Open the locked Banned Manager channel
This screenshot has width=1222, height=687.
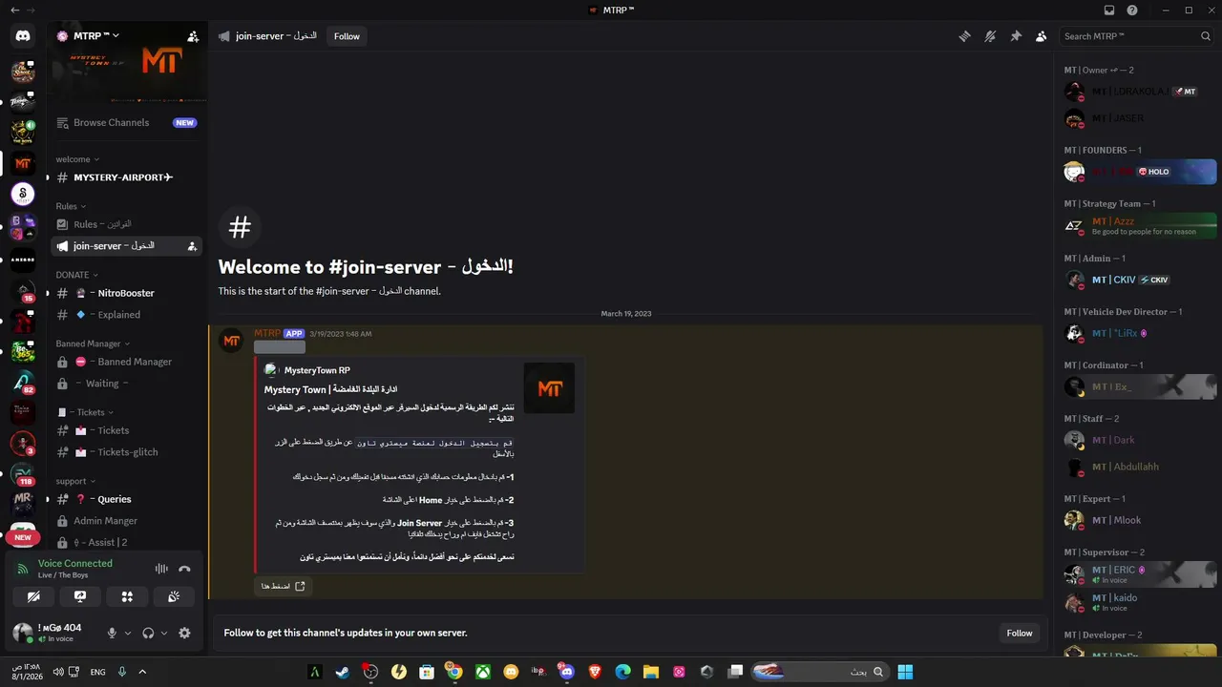click(x=127, y=362)
